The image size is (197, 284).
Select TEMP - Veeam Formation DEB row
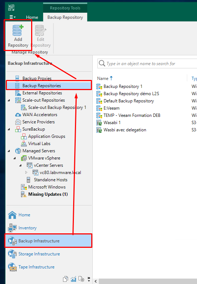tap(132, 115)
